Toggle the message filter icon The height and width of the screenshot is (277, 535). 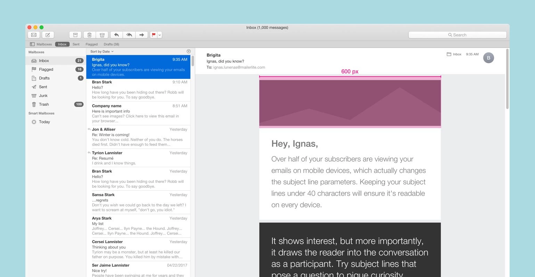point(189,51)
